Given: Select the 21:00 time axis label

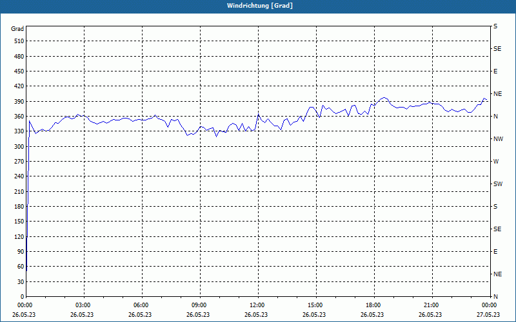Looking at the screenshot, I should point(432,305).
